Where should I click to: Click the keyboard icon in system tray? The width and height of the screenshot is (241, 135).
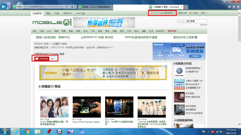click(204, 131)
